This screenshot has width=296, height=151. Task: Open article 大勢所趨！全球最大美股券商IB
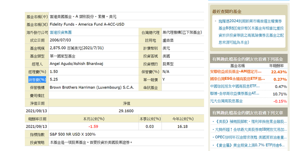251,130
